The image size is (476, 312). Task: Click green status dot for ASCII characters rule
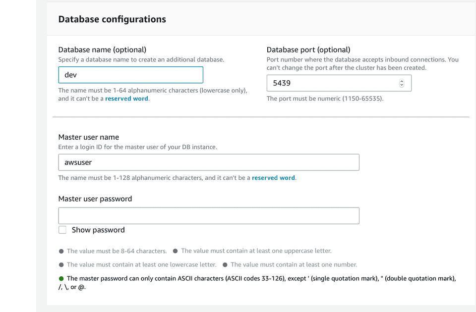[x=61, y=278]
